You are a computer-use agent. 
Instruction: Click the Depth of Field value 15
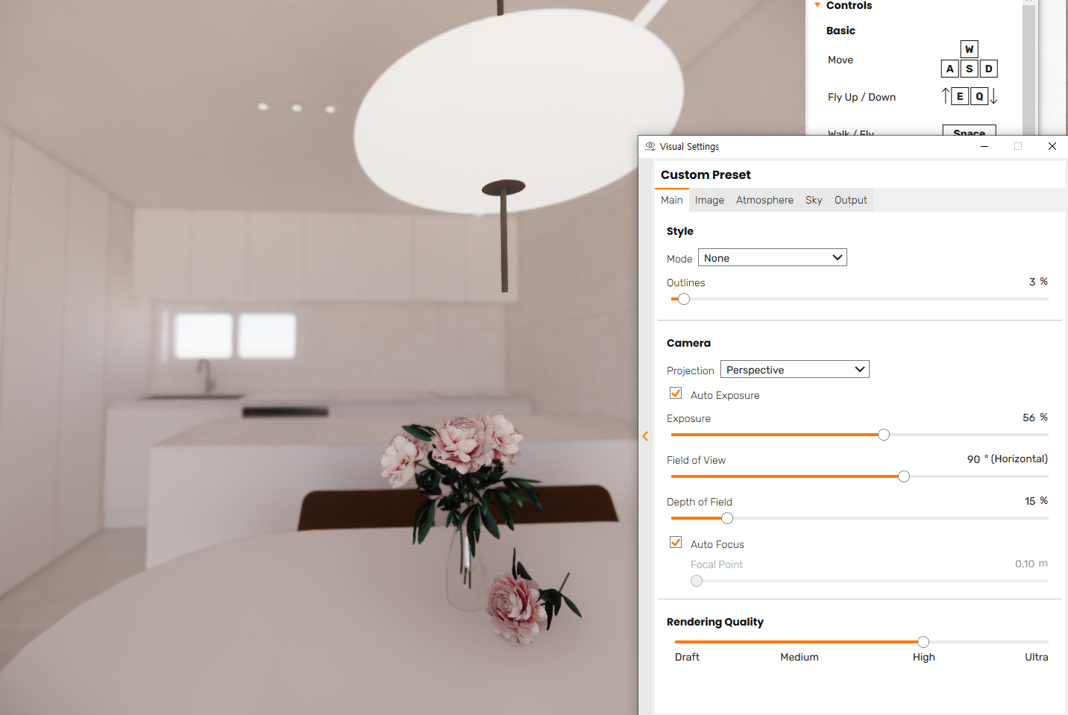[x=1030, y=501]
